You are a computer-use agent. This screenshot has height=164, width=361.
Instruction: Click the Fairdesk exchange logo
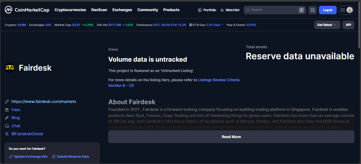point(10,68)
